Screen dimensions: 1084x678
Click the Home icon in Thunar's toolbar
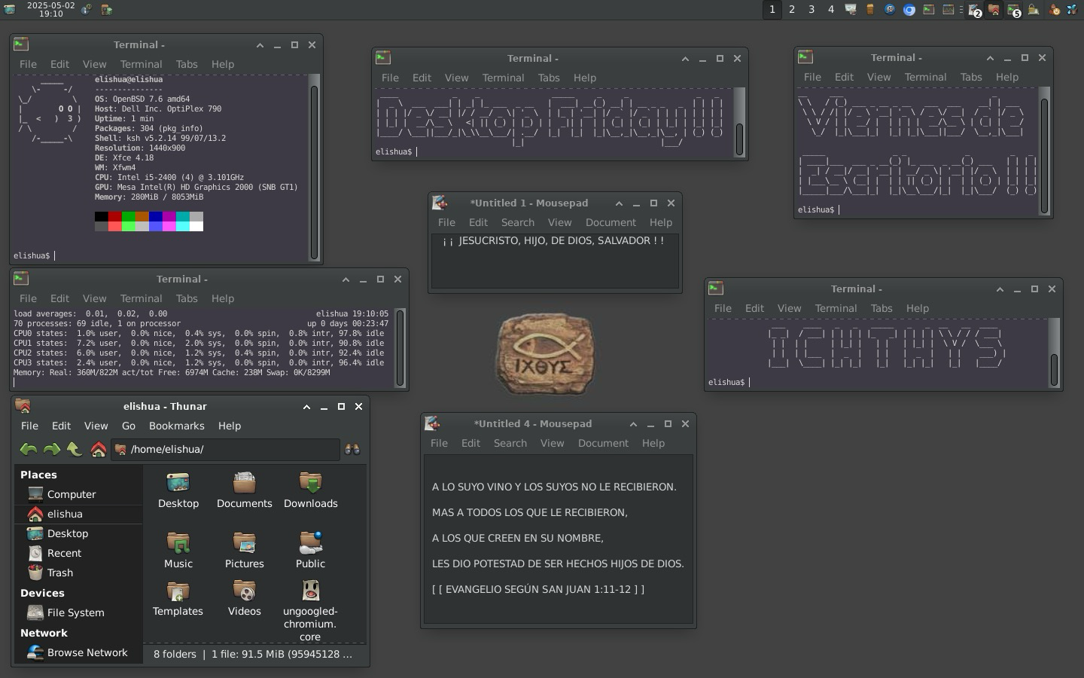pyautogui.click(x=98, y=449)
